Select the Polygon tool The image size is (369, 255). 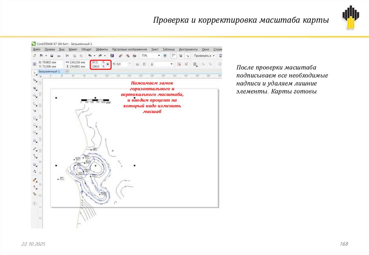[35, 132]
